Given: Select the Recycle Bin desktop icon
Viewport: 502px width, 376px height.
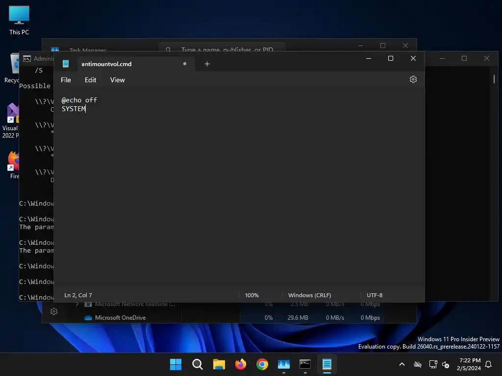Looking at the screenshot, I should point(12,68).
